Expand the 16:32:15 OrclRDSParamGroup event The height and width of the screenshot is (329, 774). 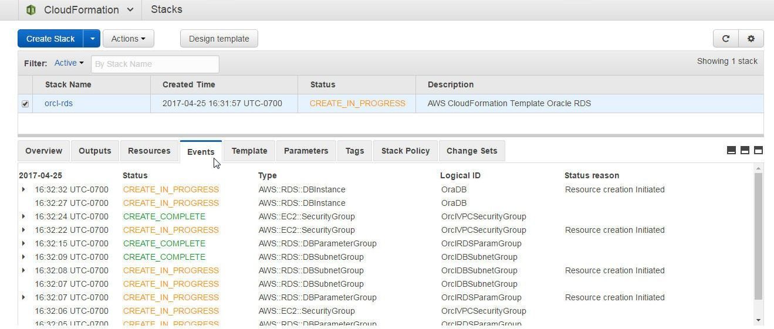coord(23,243)
